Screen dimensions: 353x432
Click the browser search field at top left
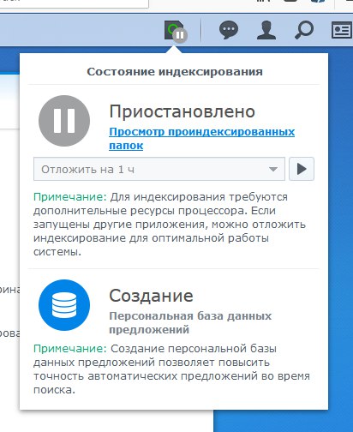(75, 3)
